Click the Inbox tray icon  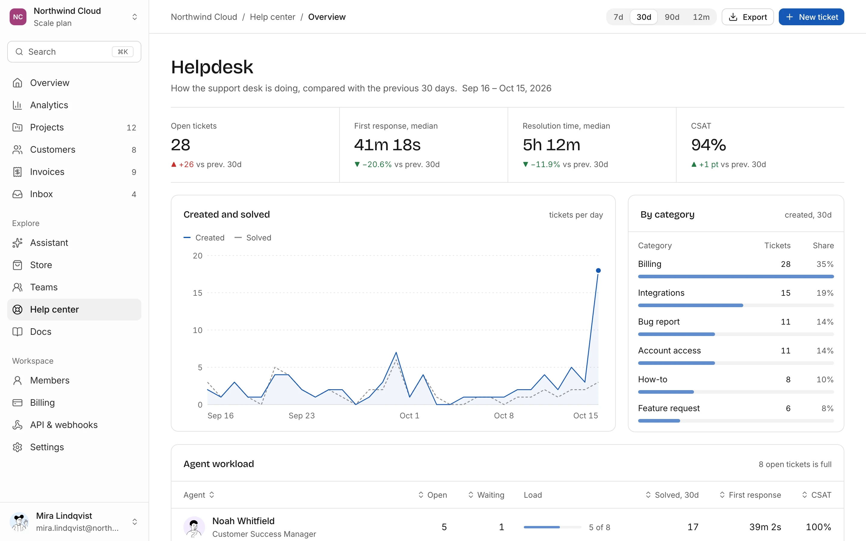coord(17,194)
